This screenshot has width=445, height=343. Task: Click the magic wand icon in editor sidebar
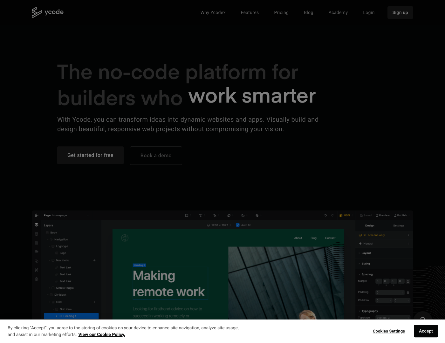tap(37, 270)
